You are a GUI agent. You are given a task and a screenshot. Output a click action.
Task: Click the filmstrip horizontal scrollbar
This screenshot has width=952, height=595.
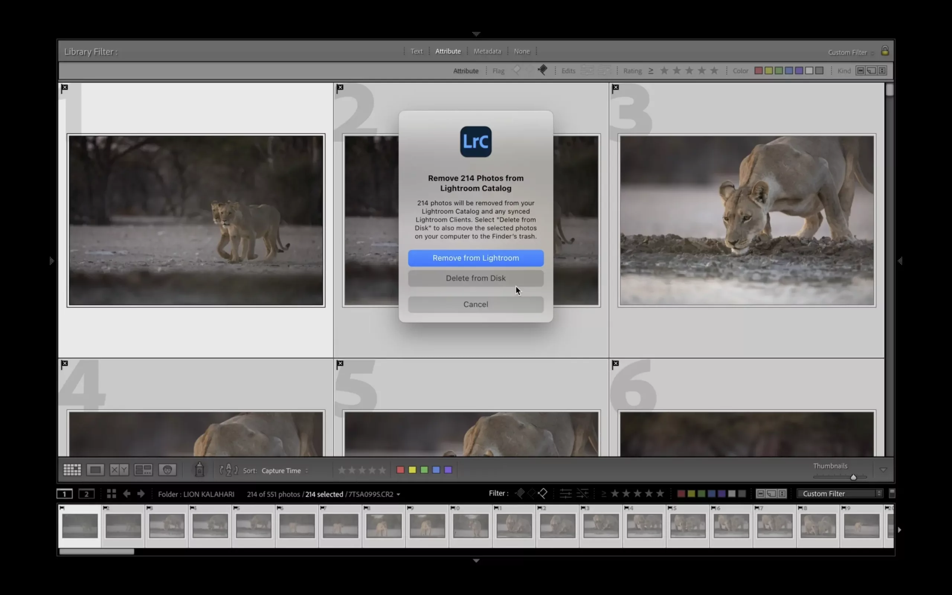96,552
